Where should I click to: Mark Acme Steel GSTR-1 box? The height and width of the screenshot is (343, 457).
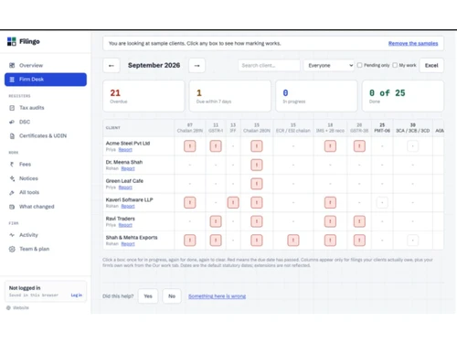(216, 146)
